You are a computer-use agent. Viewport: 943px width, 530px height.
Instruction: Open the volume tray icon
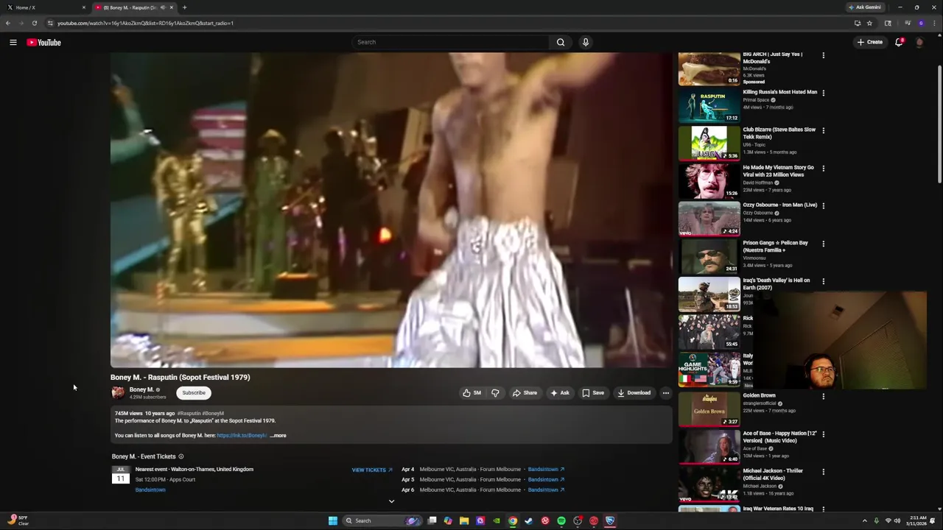click(897, 521)
